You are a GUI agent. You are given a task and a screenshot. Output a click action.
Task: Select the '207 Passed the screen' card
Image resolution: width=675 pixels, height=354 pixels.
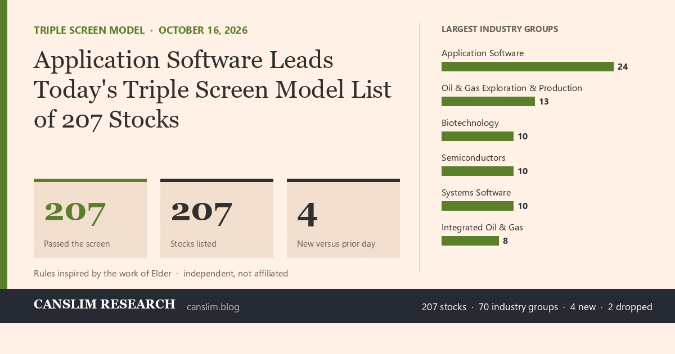point(90,219)
